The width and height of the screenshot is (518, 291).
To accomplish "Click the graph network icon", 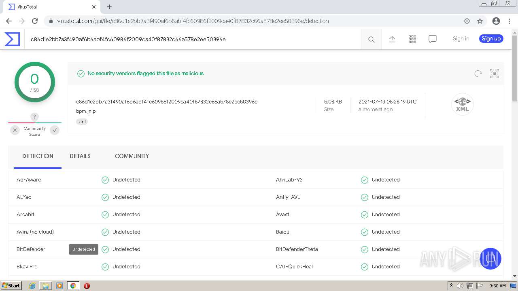I will click(495, 74).
